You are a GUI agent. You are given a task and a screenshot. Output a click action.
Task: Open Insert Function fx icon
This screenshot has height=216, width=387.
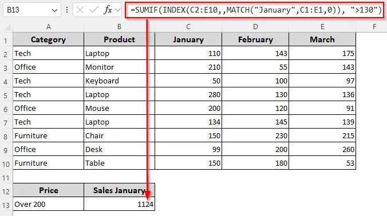click(x=108, y=10)
